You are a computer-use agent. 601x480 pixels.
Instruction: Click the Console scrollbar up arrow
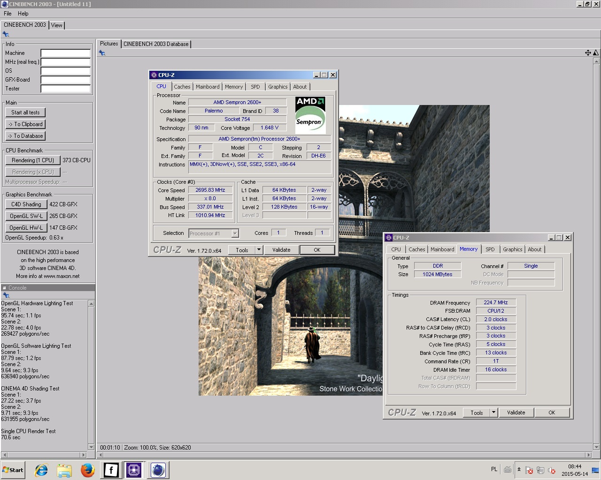pos(91,304)
